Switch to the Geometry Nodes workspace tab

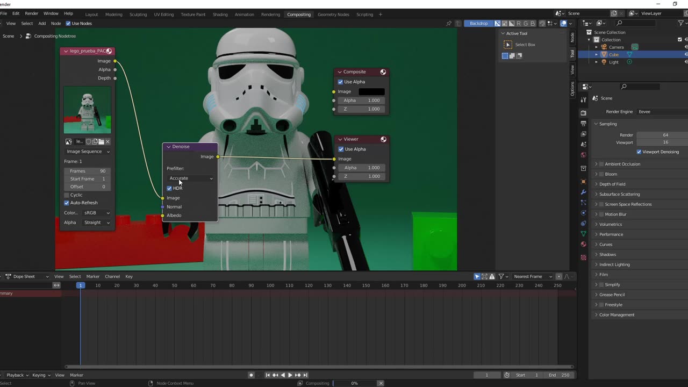click(x=333, y=15)
